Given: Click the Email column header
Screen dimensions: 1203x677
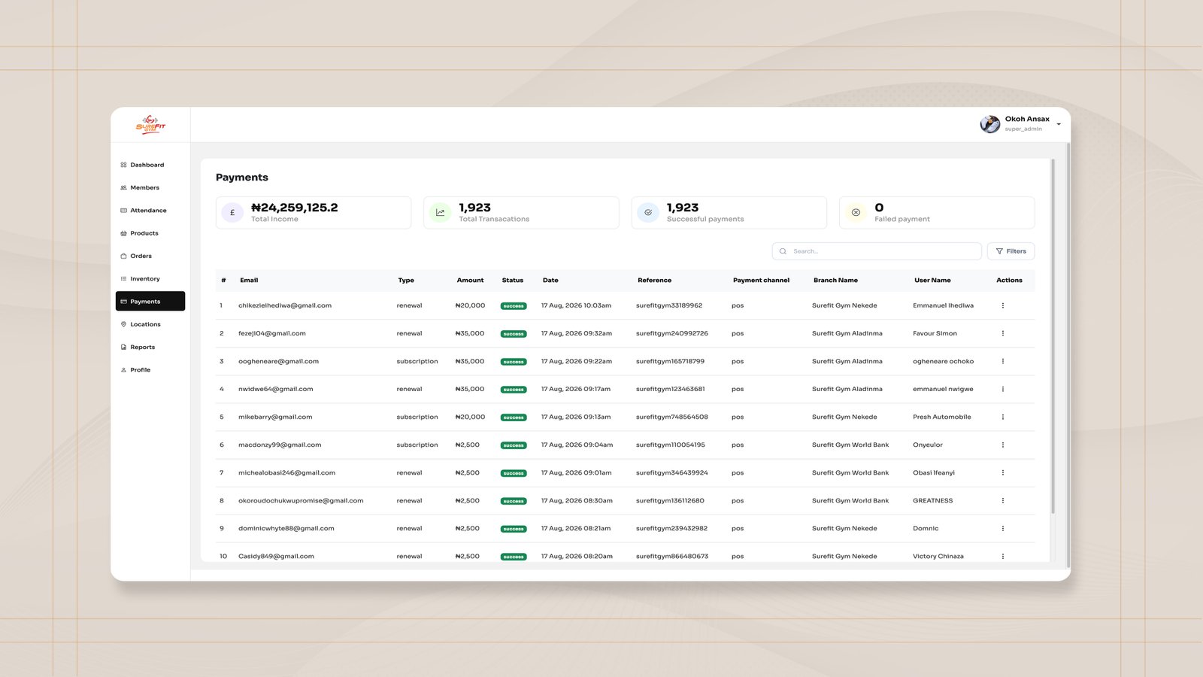Looking at the screenshot, I should coord(249,280).
